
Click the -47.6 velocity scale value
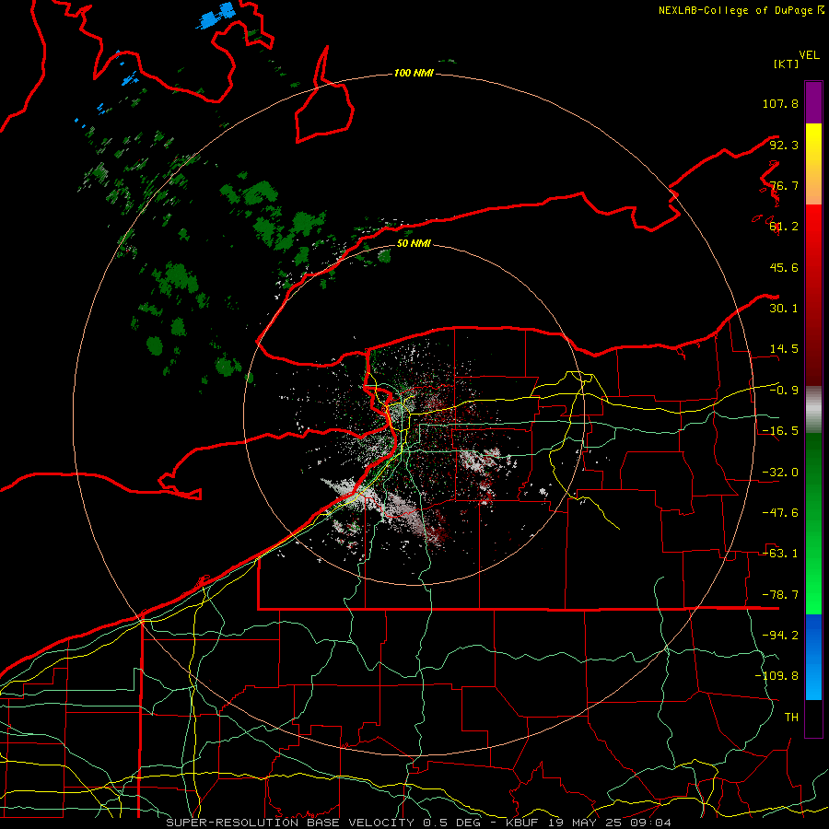[x=780, y=513]
